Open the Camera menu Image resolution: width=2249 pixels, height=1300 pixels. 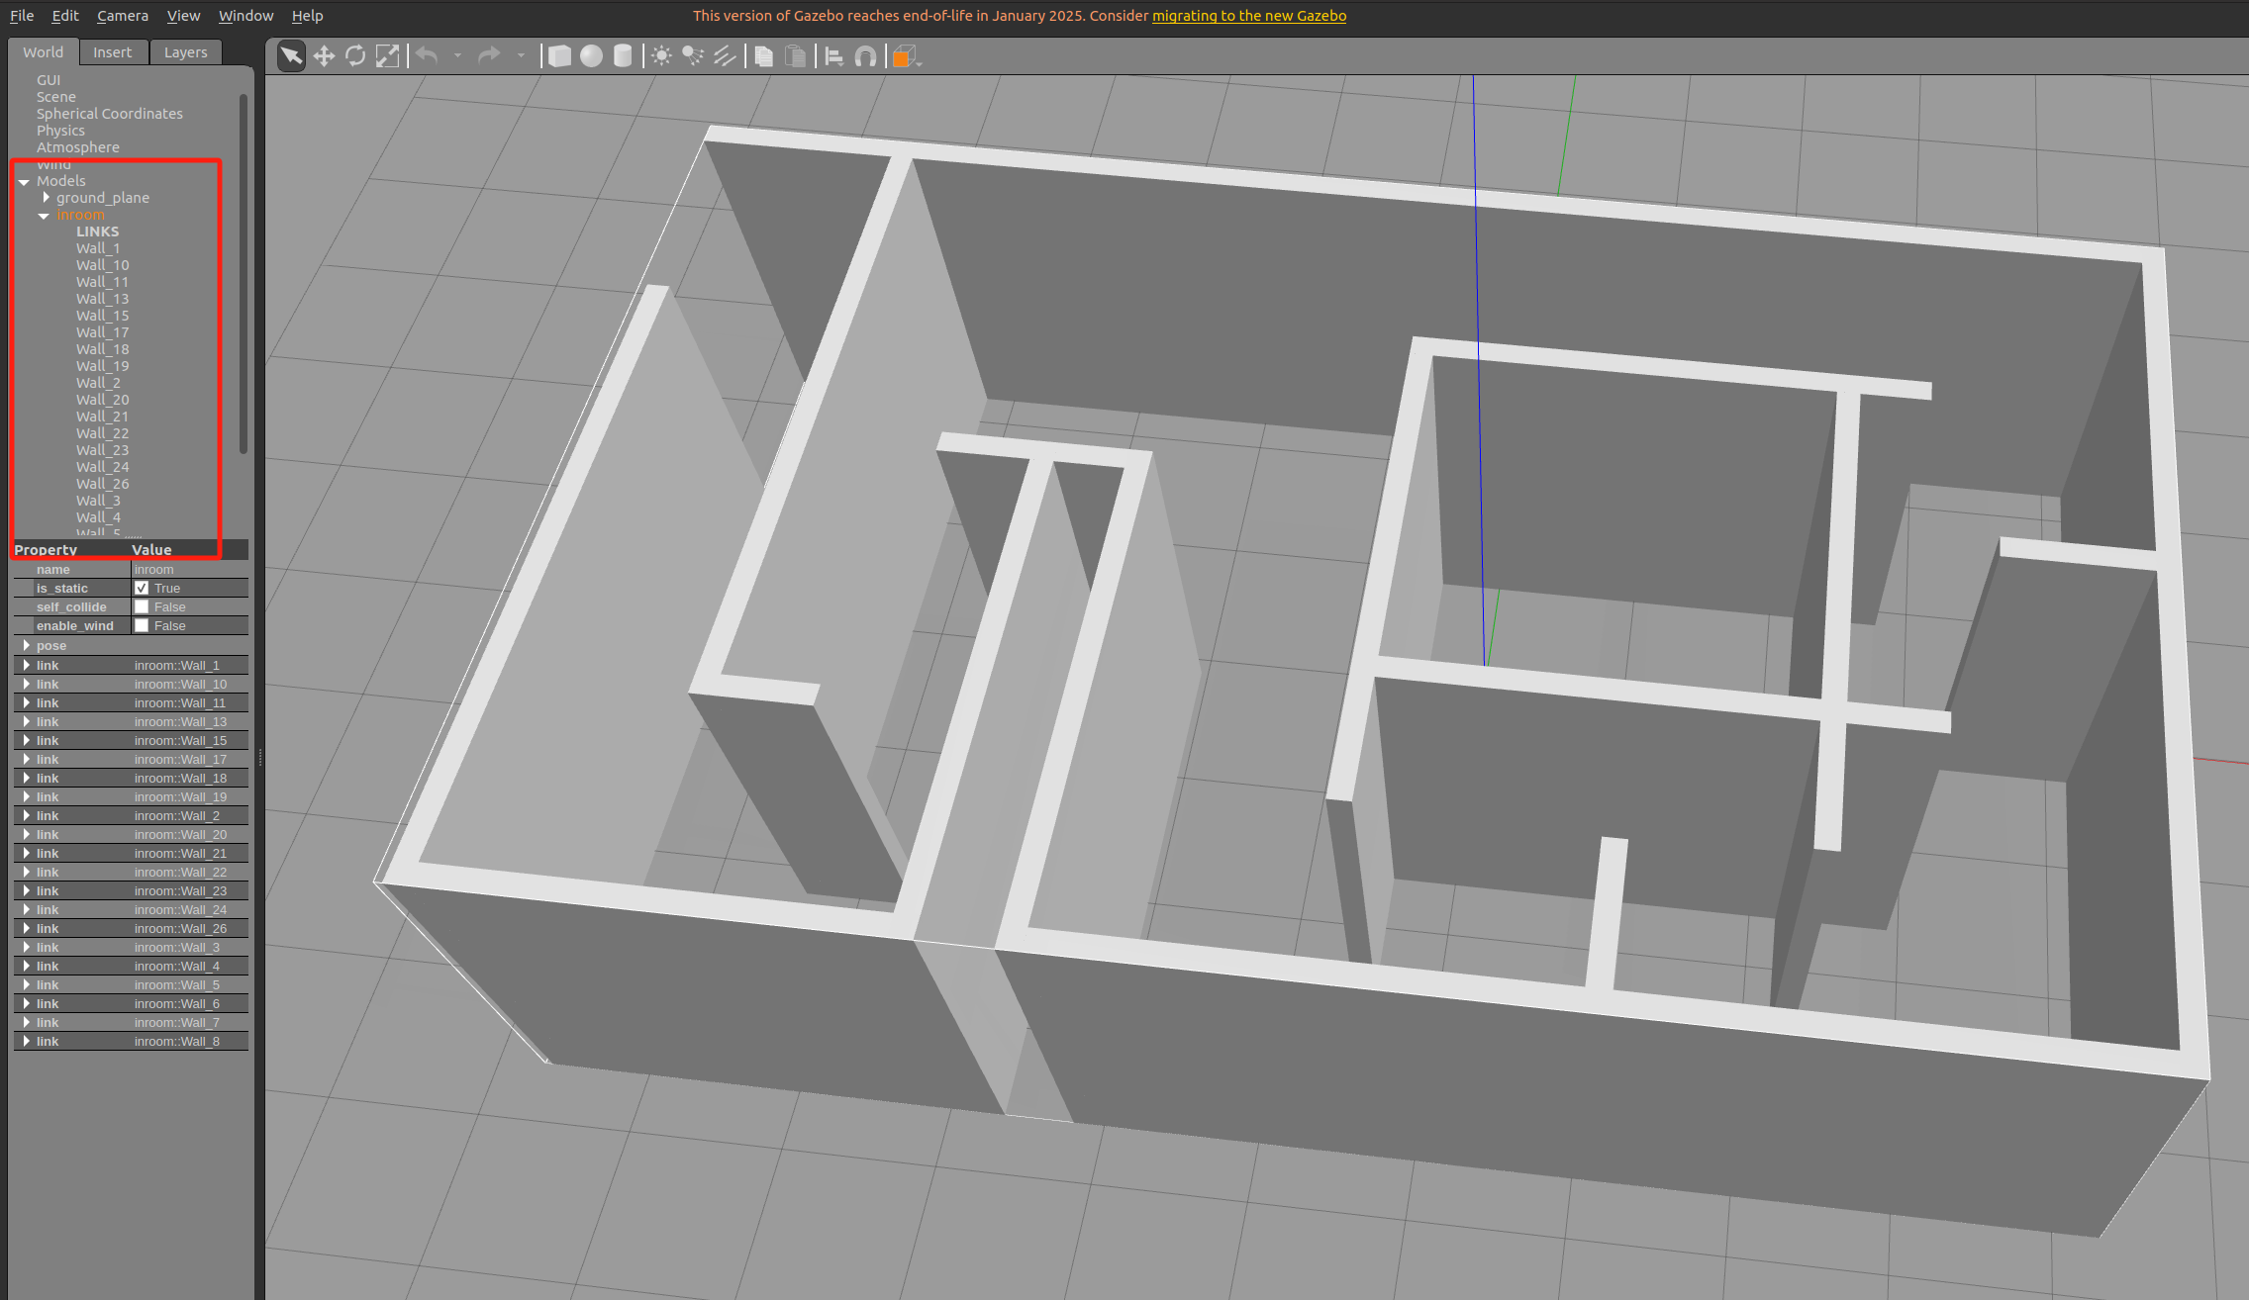[x=122, y=16]
